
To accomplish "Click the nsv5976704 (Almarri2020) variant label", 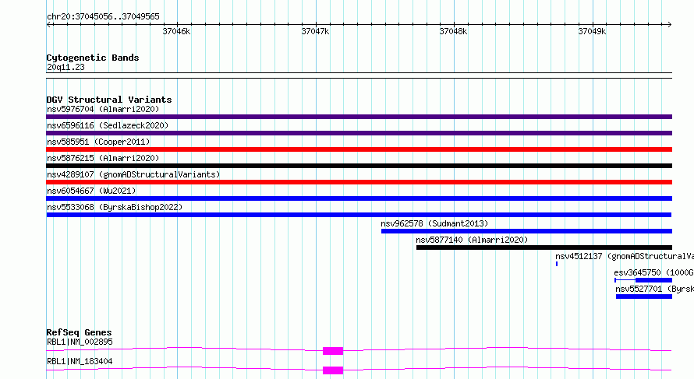I will [103, 109].
